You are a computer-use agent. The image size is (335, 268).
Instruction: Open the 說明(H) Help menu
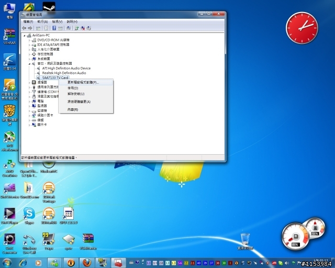coord(72,21)
